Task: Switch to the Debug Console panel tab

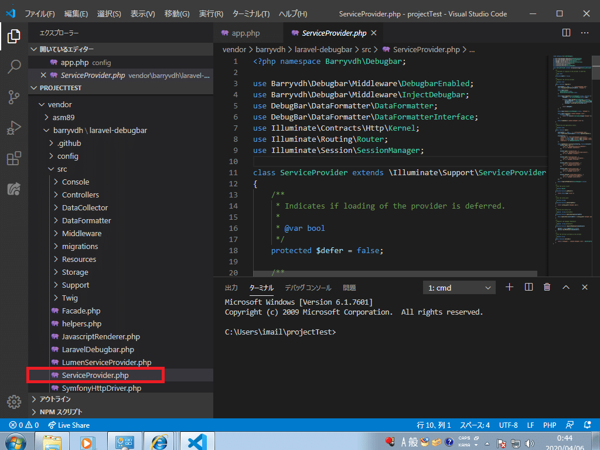Action: pos(308,288)
